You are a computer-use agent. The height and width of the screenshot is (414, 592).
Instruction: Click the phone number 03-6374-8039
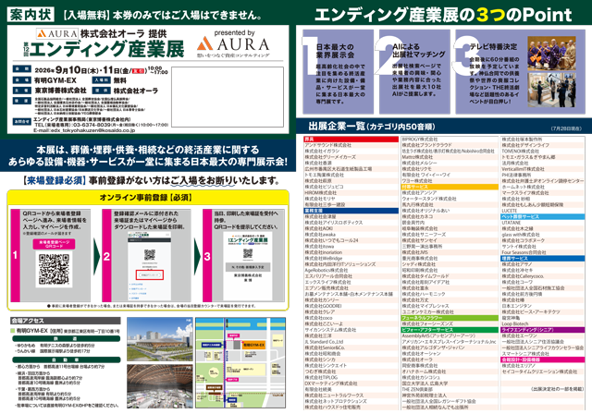(93, 125)
